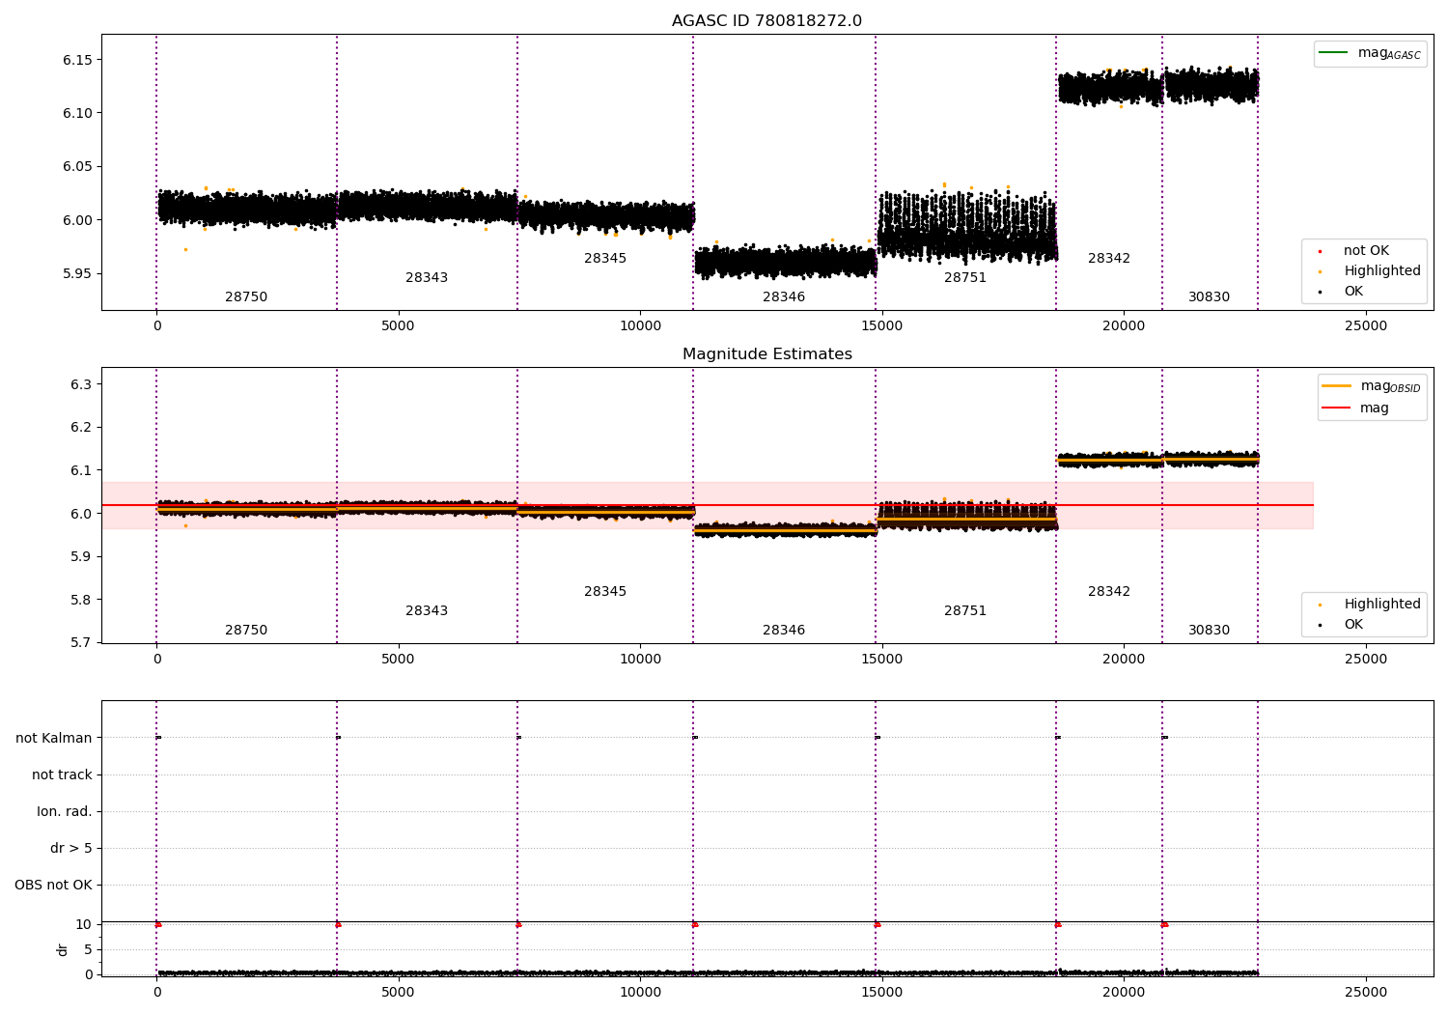
Task: Click 'Highlighted' legend entry in Magnitude Estimates plot
Action: point(1370,605)
